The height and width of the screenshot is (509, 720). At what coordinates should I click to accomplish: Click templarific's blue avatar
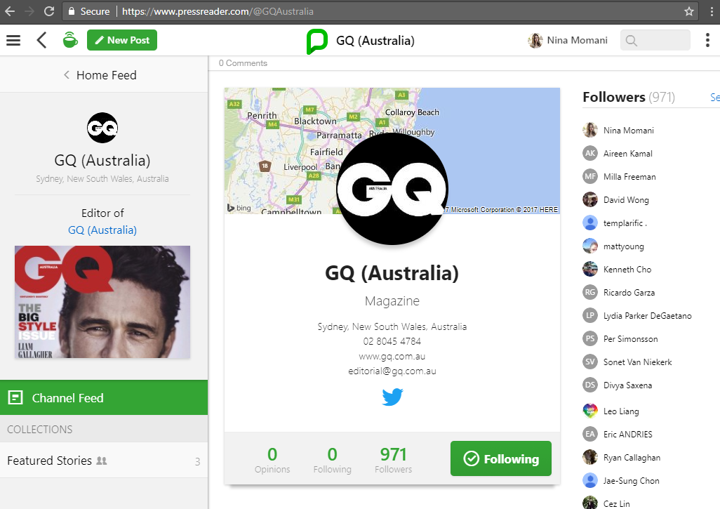(x=590, y=223)
